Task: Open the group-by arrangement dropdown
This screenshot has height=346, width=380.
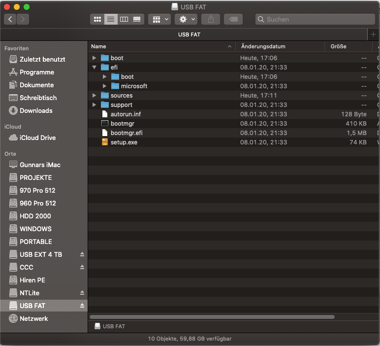Action: pos(159,19)
